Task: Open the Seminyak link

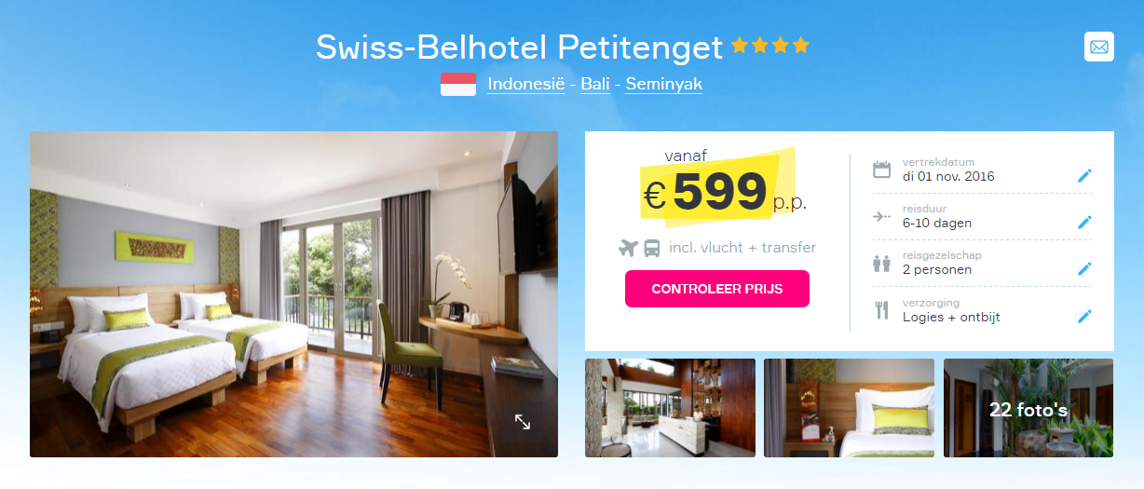Action: tap(664, 84)
